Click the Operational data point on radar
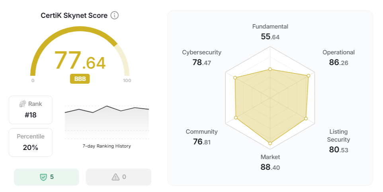Viewport: 383px width, 192px height. pos(308,76)
